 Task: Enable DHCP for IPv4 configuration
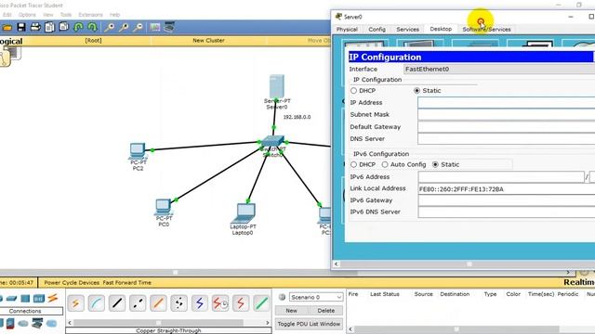[x=353, y=91]
